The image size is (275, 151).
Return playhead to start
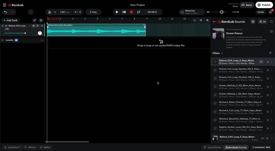[124, 12]
